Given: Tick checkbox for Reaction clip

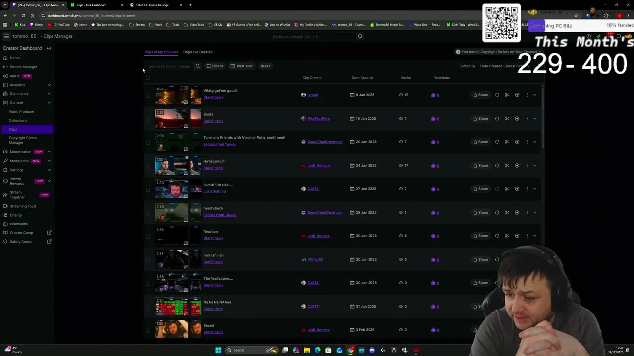Looking at the screenshot, I should pyautogui.click(x=148, y=237).
